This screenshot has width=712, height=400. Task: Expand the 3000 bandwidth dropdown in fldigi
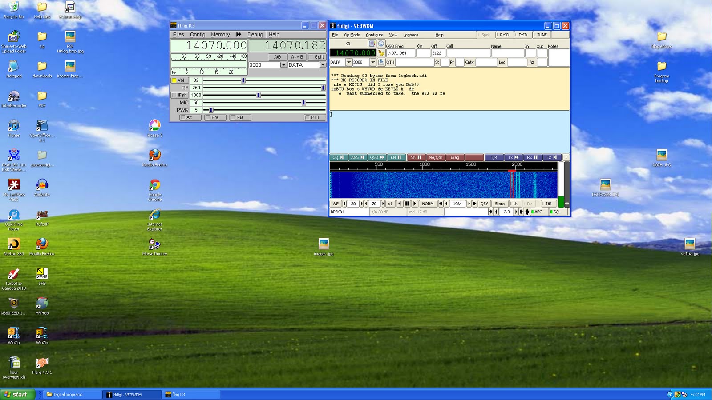(x=373, y=62)
